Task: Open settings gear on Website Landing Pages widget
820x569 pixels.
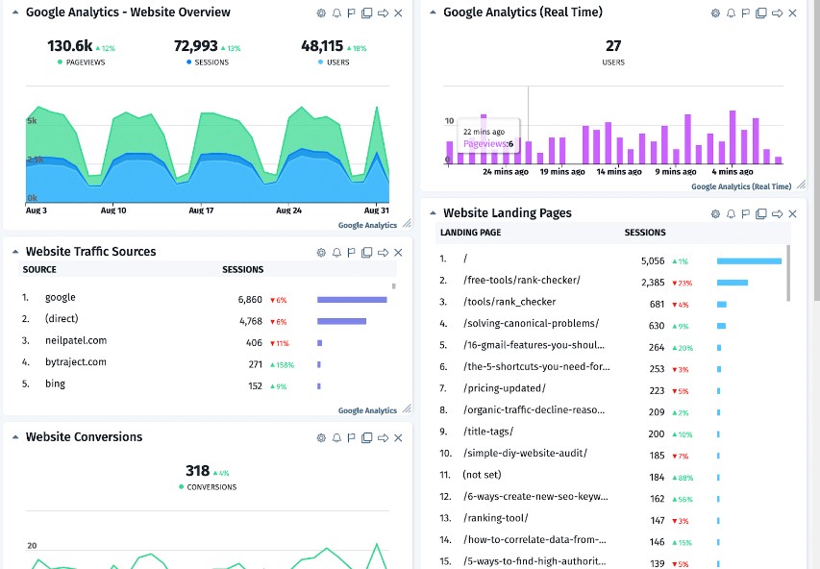Action: tap(715, 214)
